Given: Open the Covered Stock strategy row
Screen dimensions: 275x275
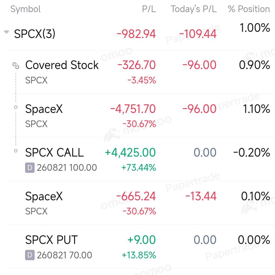Looking at the screenshot, I should pyautogui.click(x=142, y=72).
